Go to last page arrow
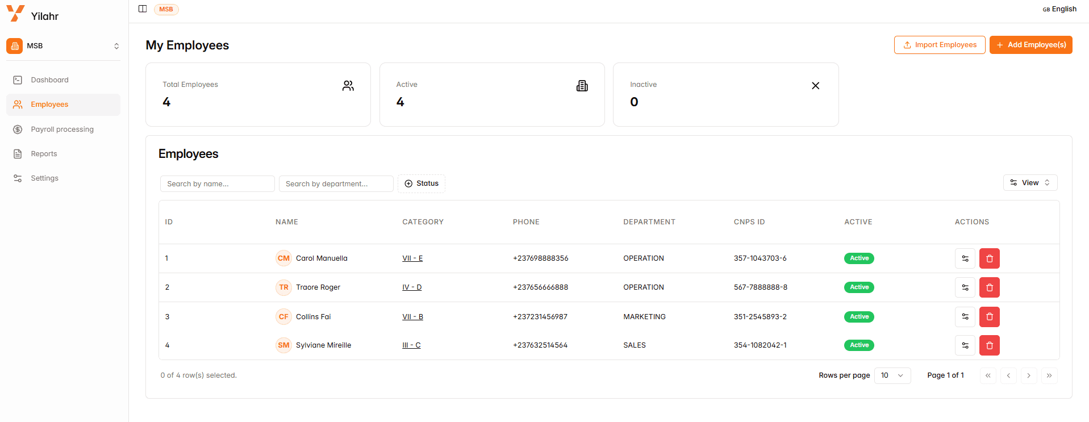This screenshot has width=1089, height=422. pos(1049,375)
